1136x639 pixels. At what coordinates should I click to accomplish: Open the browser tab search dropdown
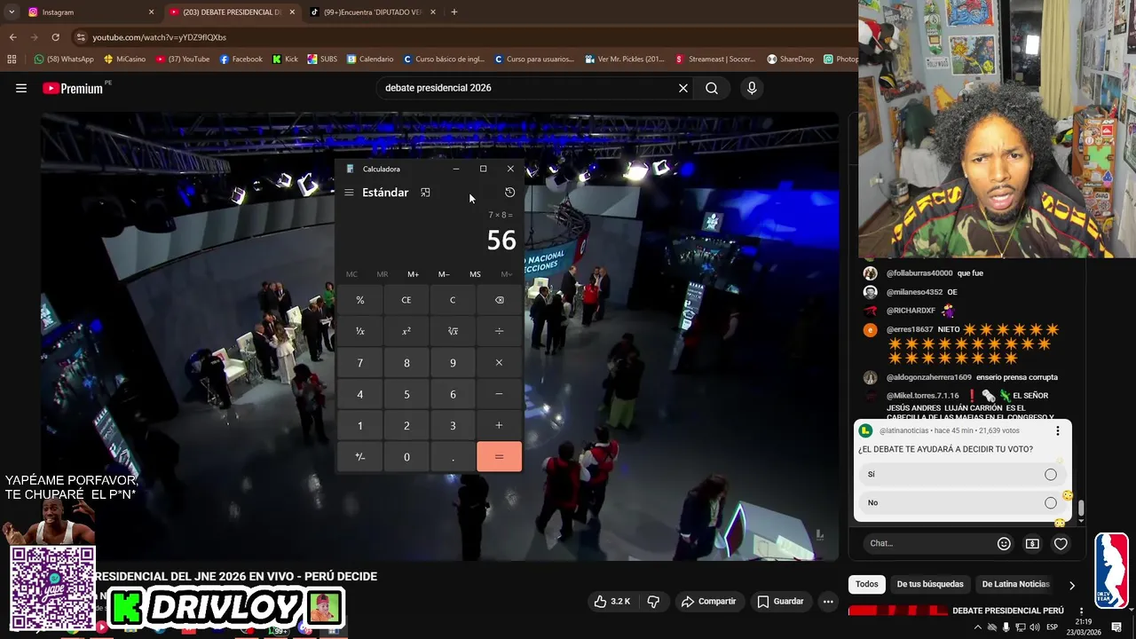coord(12,12)
